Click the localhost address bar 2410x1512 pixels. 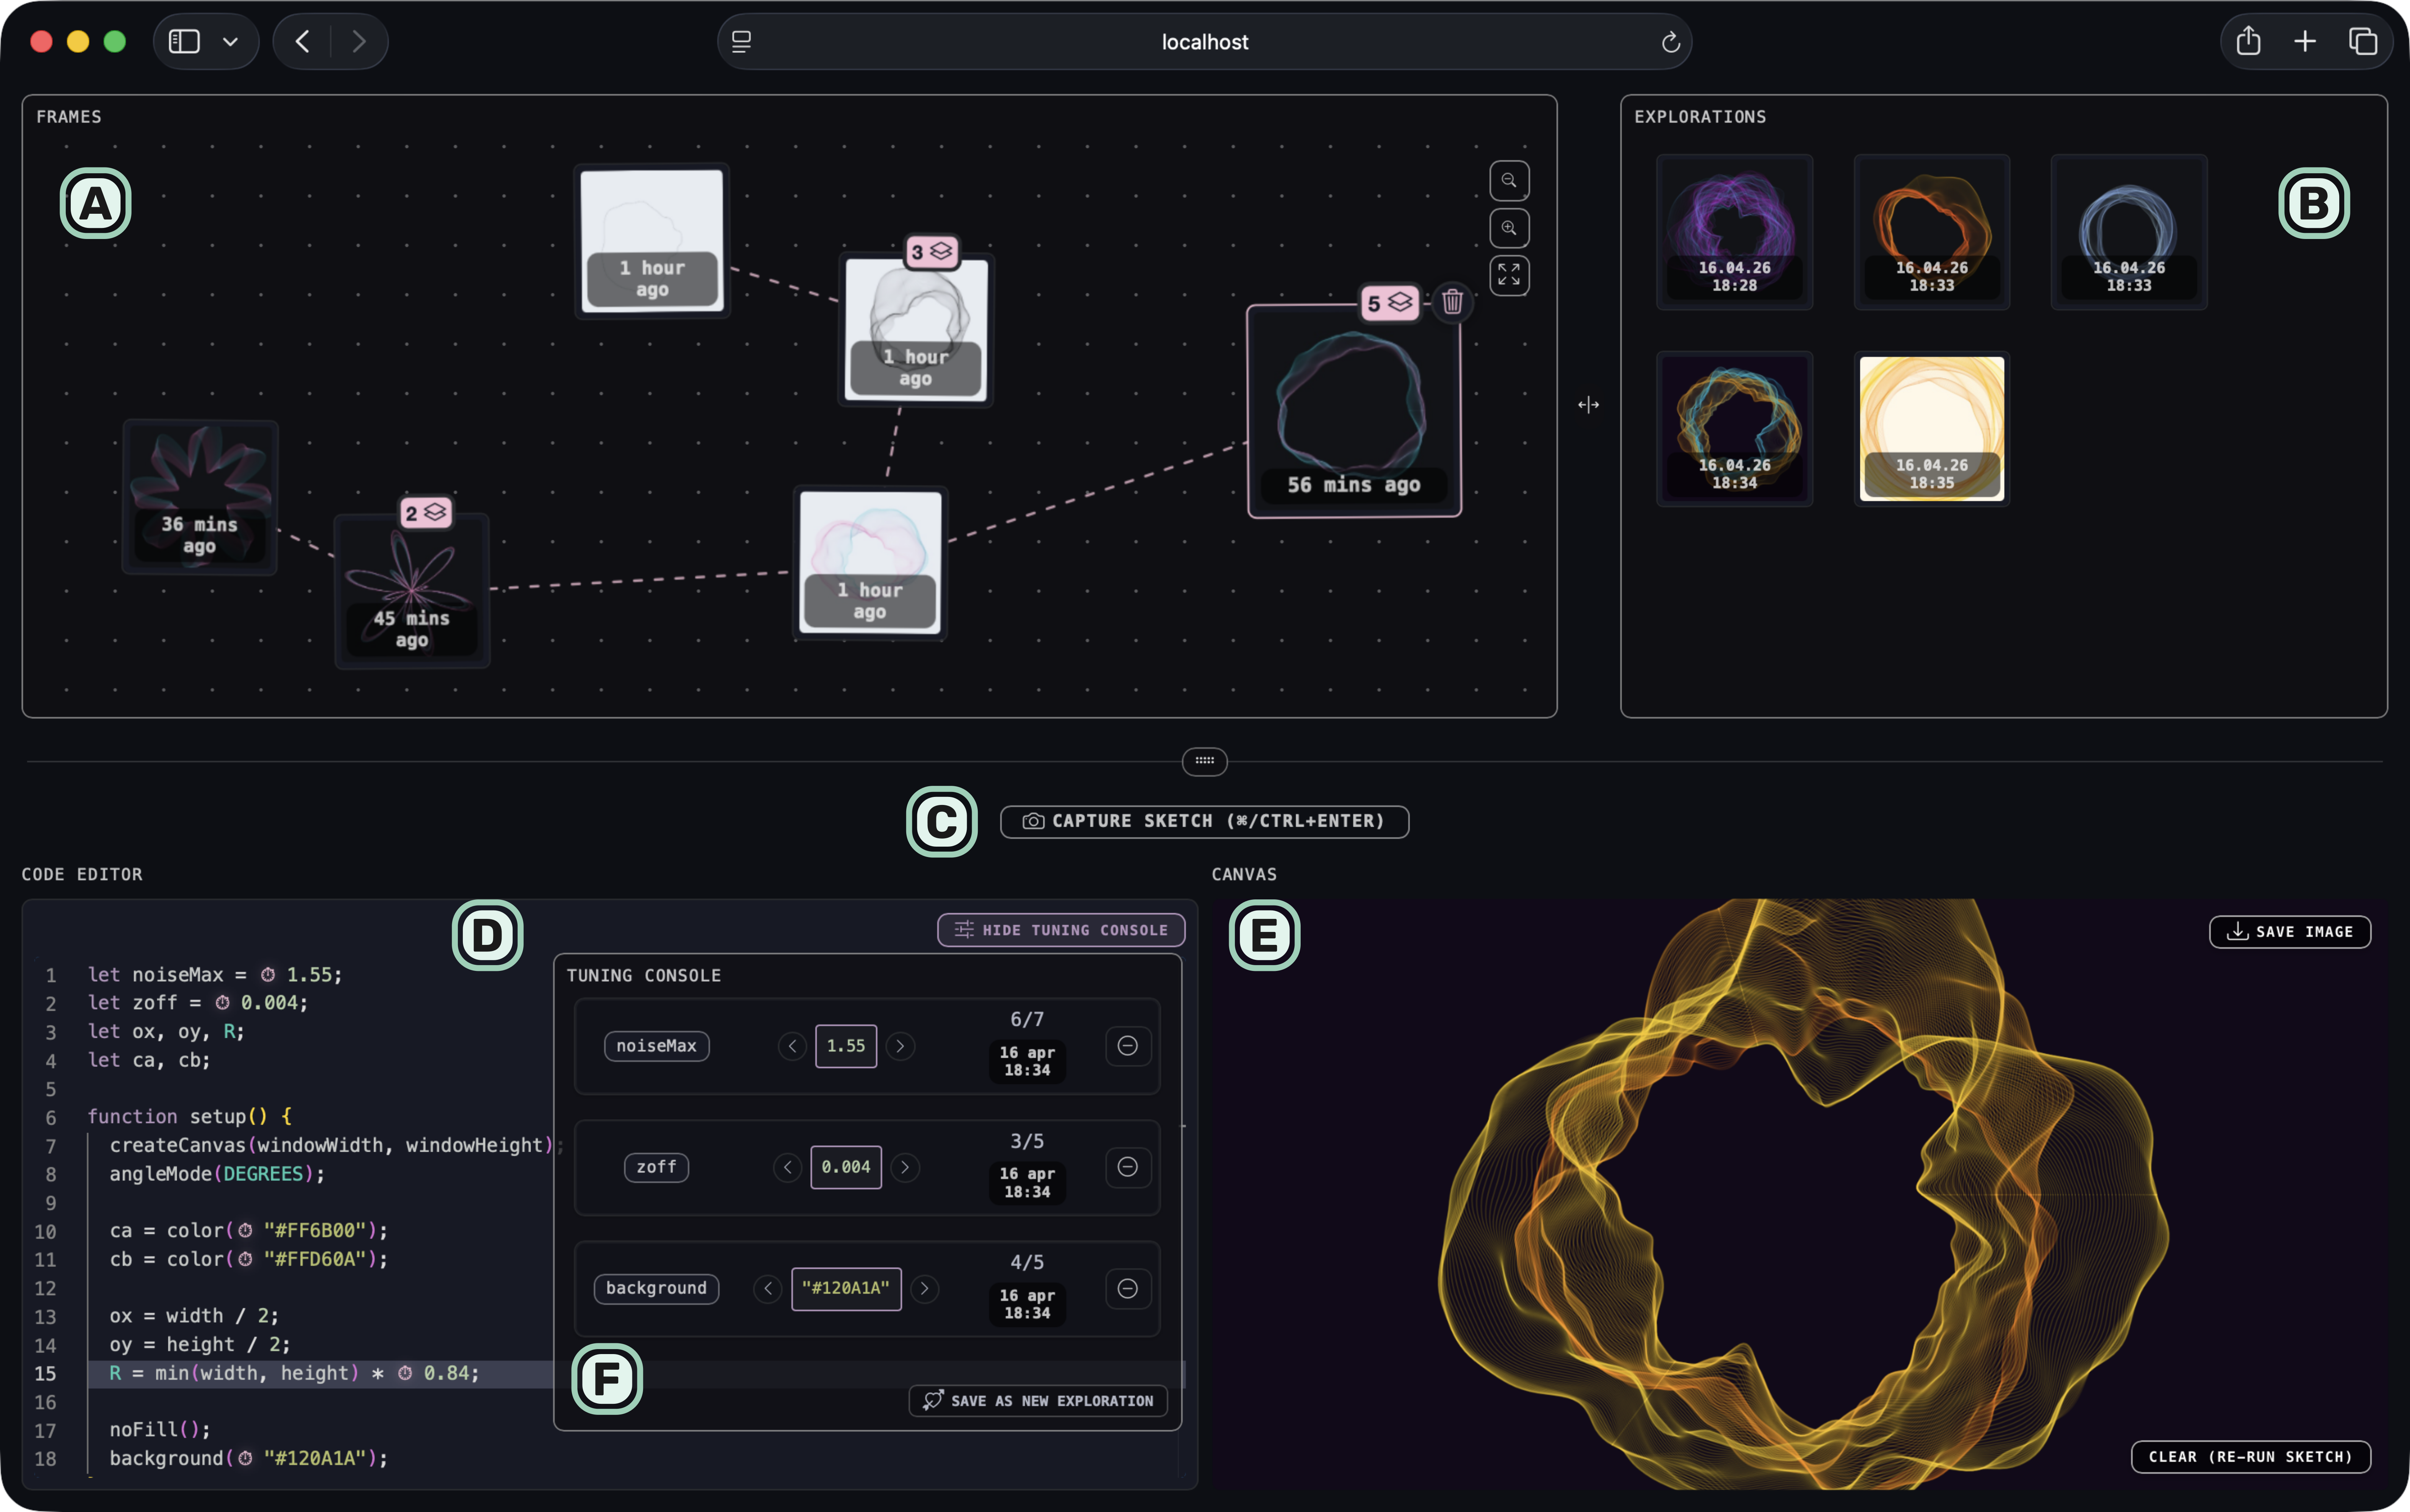point(1205,42)
